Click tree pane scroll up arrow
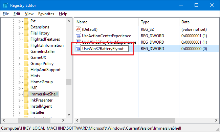 point(69,21)
